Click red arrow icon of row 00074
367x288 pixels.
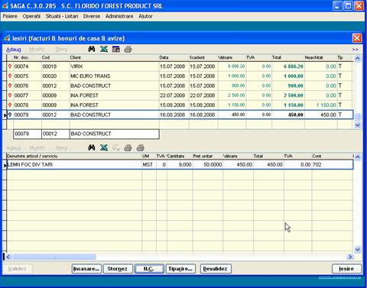point(10,66)
